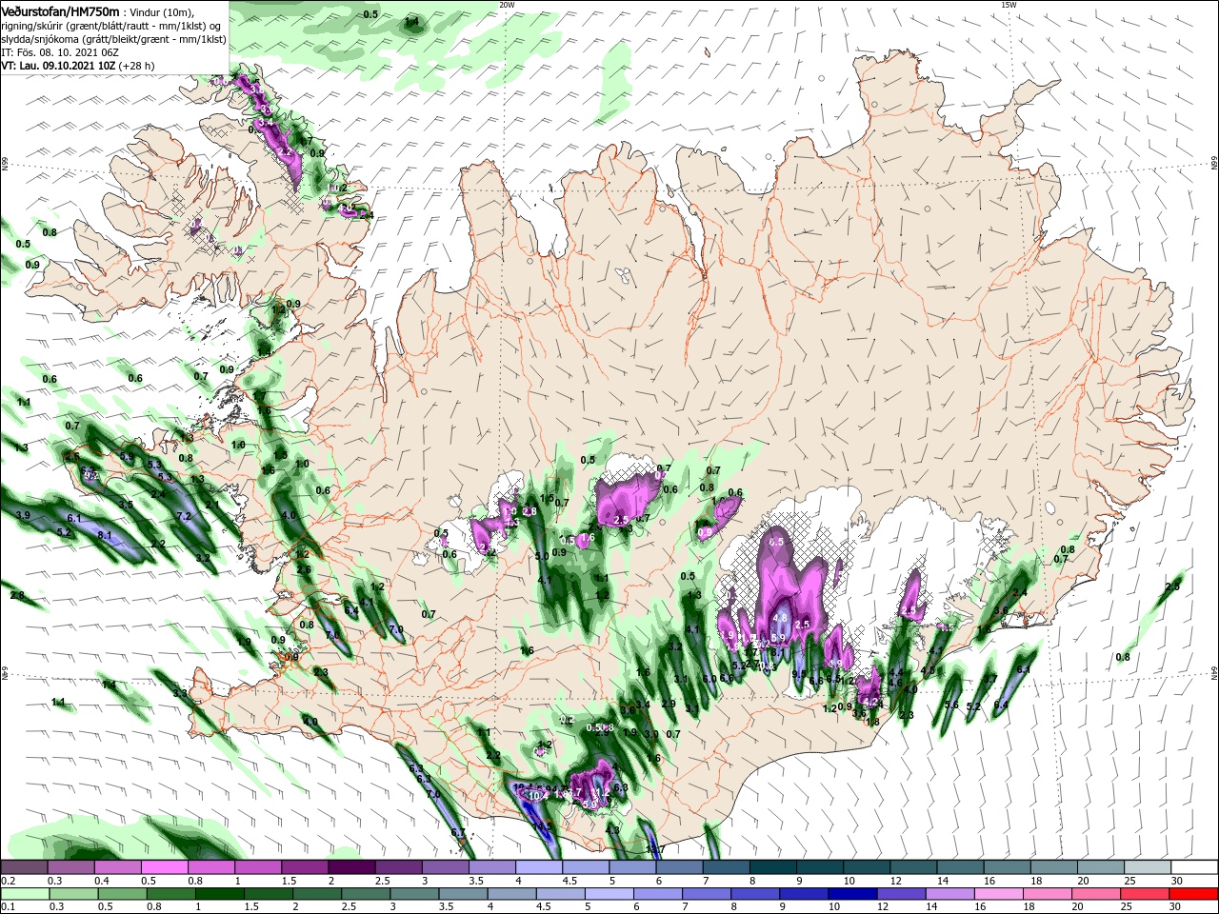The height and width of the screenshot is (914, 1219).
Task: Click the deep blue rain swatch at 10
Action: (x=853, y=894)
